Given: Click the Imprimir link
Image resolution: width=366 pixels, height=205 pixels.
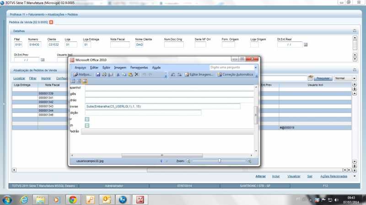Looking at the screenshot, I should (x=46, y=78).
